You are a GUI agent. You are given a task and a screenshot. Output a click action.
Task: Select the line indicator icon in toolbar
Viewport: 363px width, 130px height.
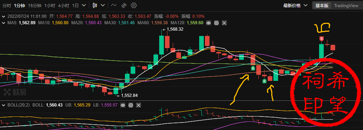[114, 6]
